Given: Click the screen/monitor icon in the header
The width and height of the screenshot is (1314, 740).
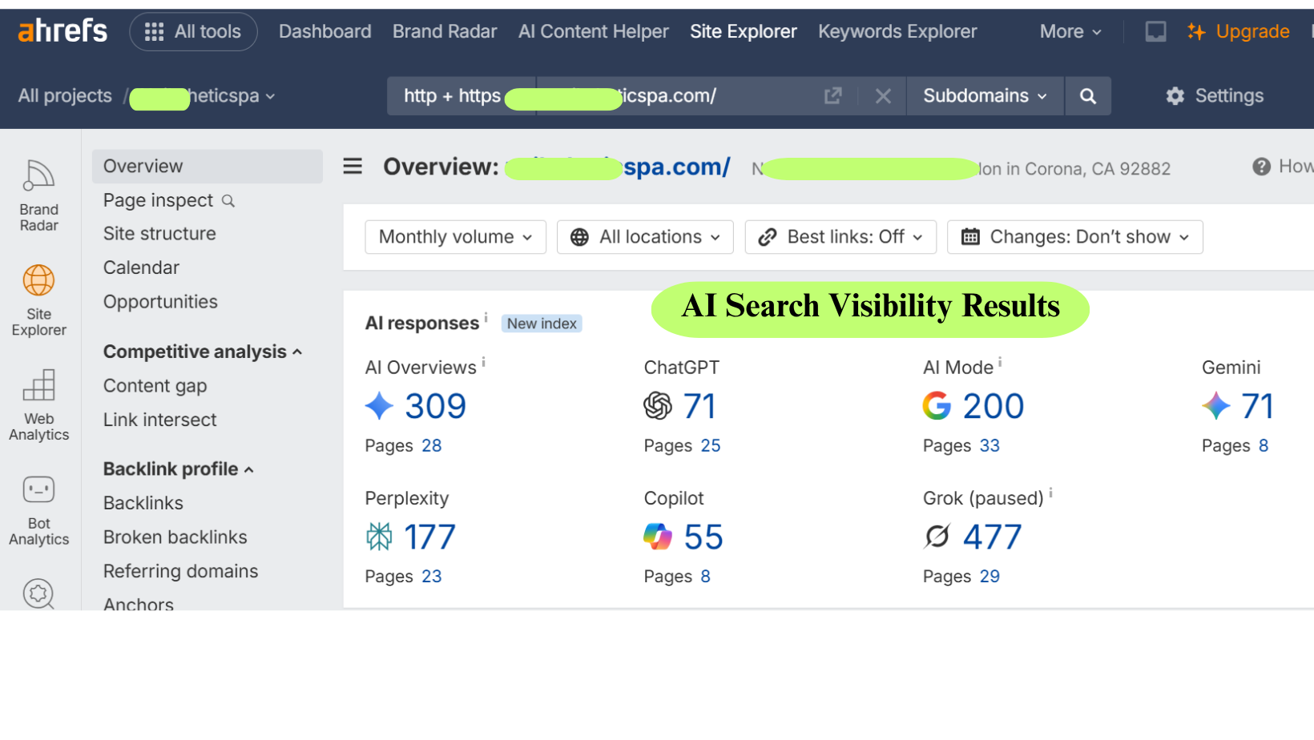Looking at the screenshot, I should point(1155,31).
